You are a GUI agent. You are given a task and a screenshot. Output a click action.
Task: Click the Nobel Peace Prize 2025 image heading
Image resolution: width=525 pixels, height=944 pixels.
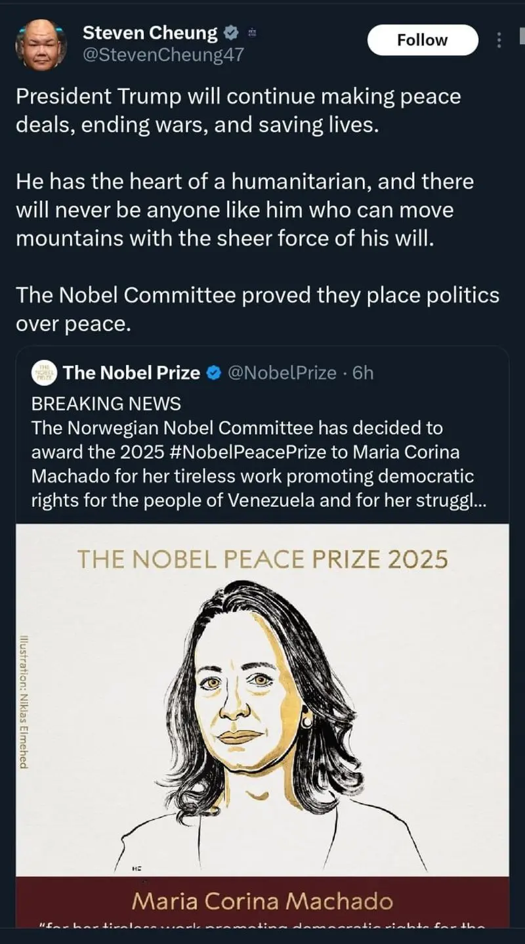262,559
